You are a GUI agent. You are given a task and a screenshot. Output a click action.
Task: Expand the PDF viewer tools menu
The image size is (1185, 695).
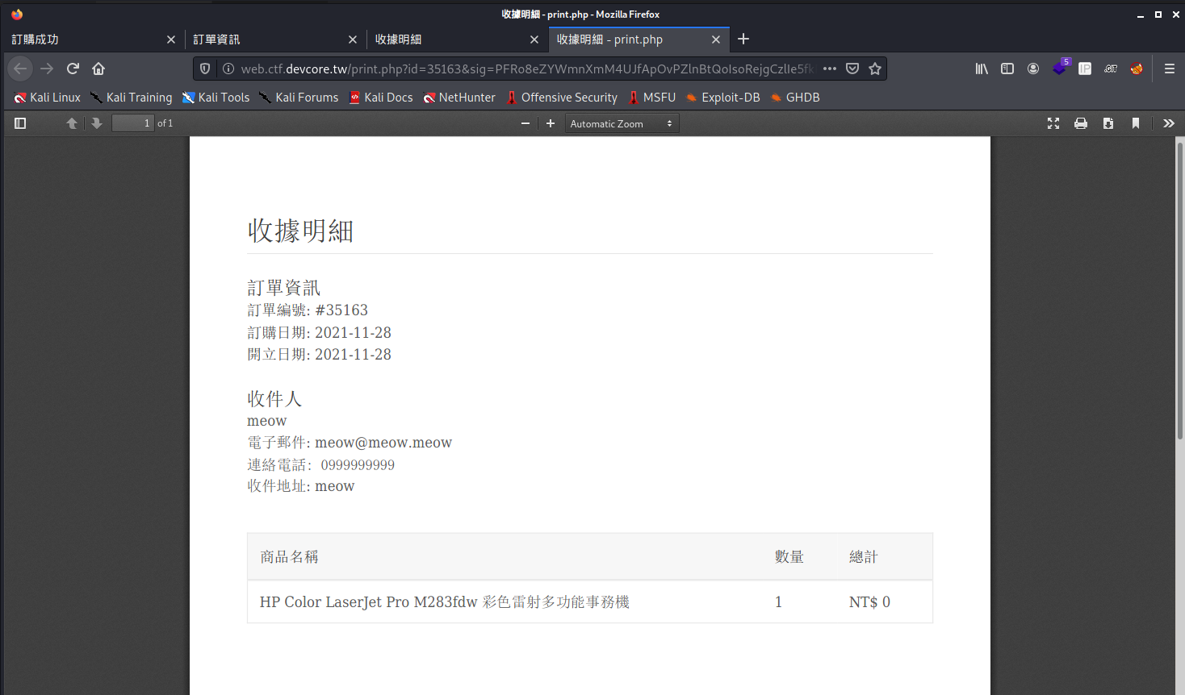pos(1168,123)
